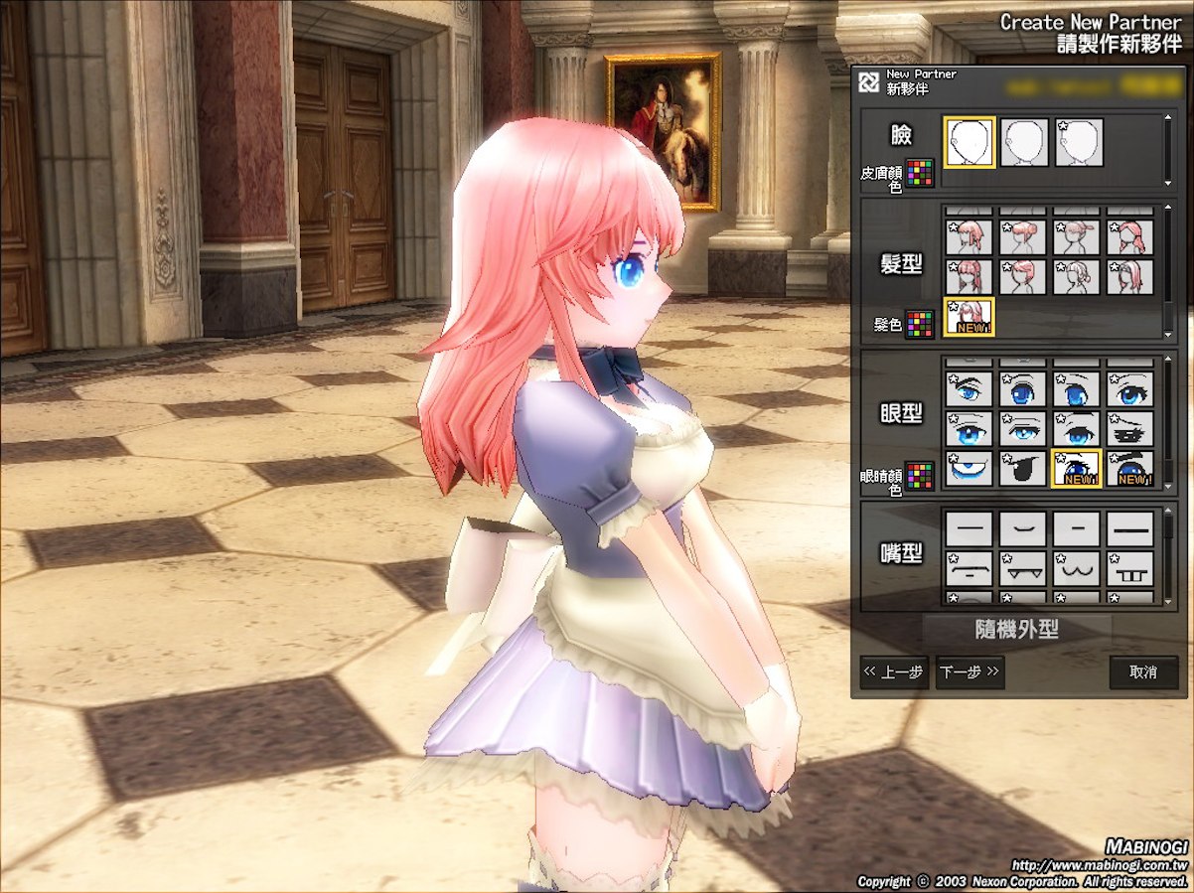
Task: Pick the cat-smile mouth shape
Action: pyautogui.click(x=1077, y=569)
